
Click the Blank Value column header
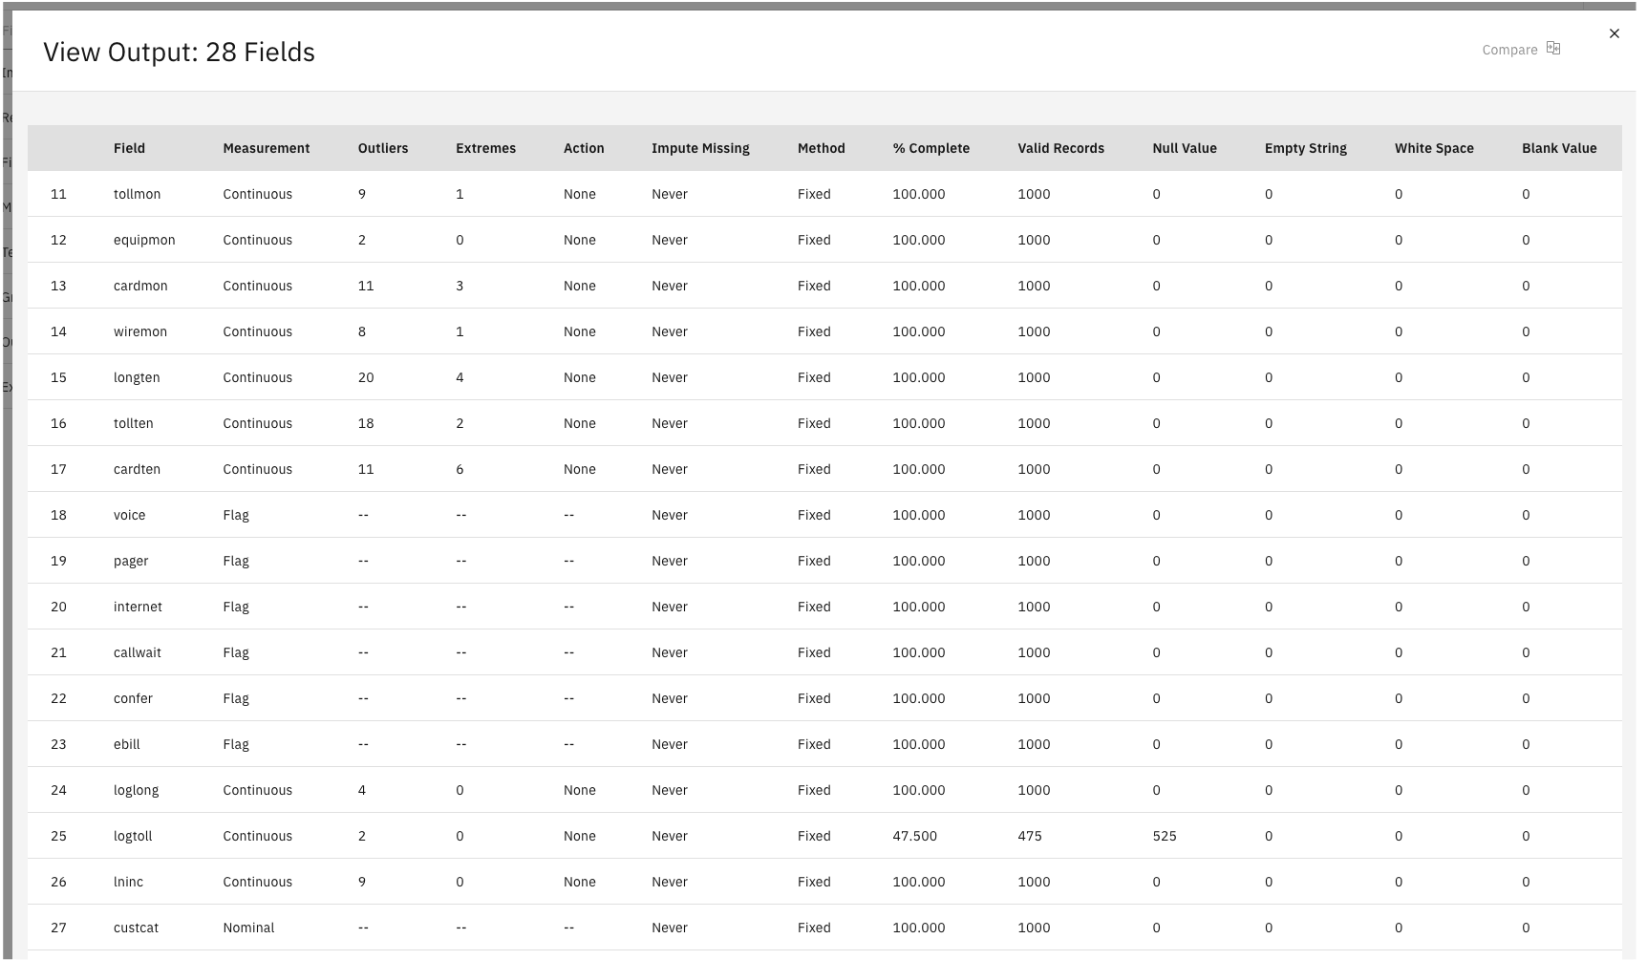pos(1559,148)
